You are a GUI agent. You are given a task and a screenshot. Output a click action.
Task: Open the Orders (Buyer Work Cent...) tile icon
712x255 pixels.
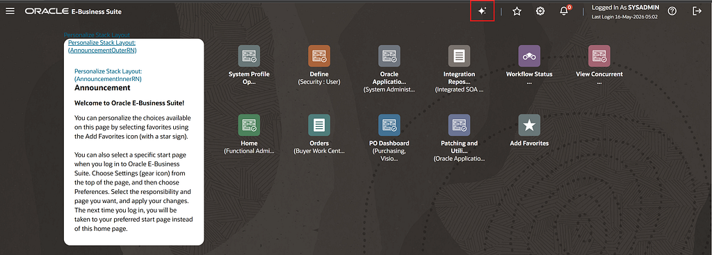pyautogui.click(x=319, y=125)
